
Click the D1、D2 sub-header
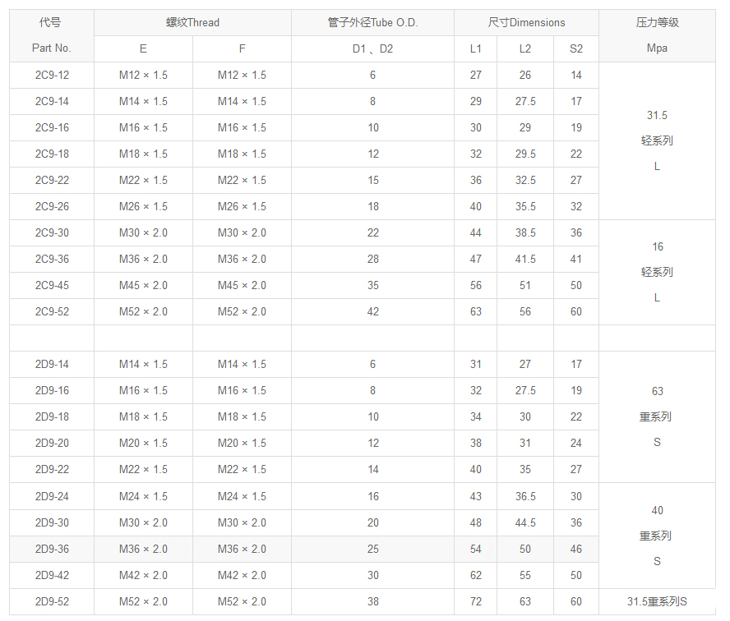tap(372, 49)
